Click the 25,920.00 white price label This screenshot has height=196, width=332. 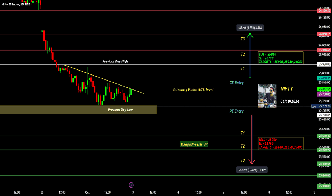[x=324, y=64]
